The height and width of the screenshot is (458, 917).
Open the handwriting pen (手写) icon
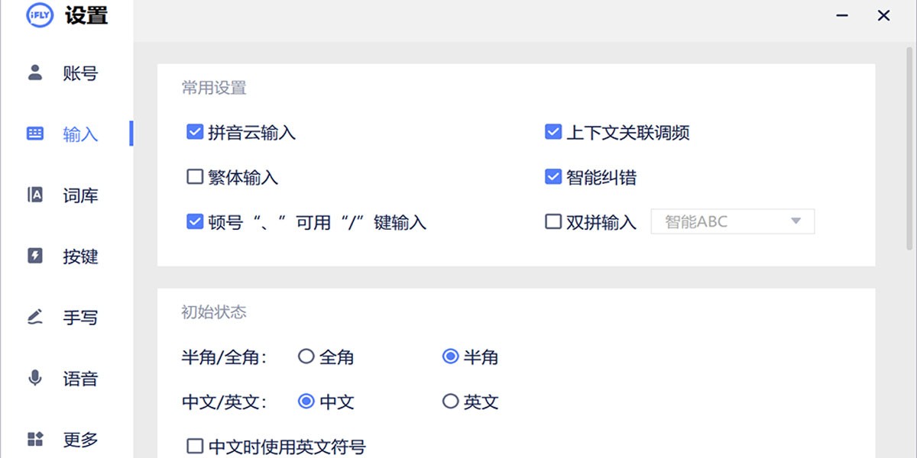coord(35,317)
